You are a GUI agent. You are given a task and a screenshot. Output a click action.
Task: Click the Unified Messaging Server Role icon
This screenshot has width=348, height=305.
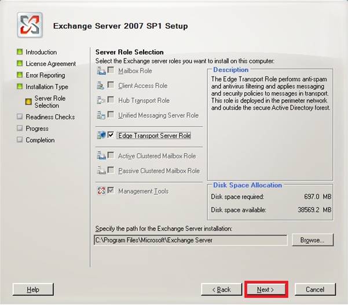click(101, 115)
